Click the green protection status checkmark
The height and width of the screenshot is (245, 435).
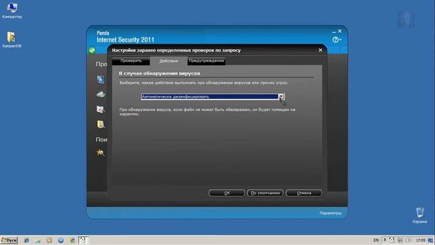pos(92,50)
